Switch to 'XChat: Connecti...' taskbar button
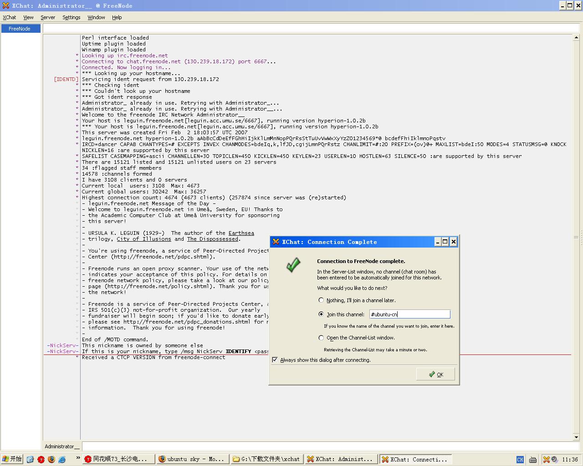The image size is (583, 466). pos(415,459)
